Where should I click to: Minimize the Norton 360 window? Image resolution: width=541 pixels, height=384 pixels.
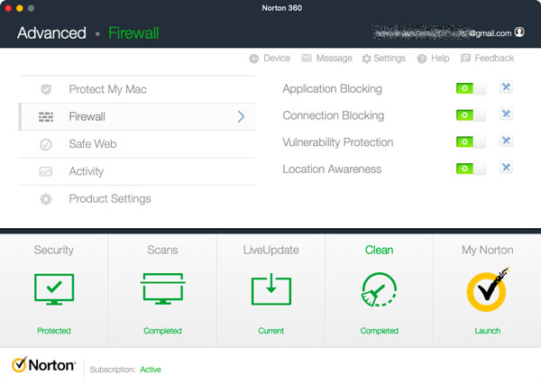pyautogui.click(x=20, y=8)
